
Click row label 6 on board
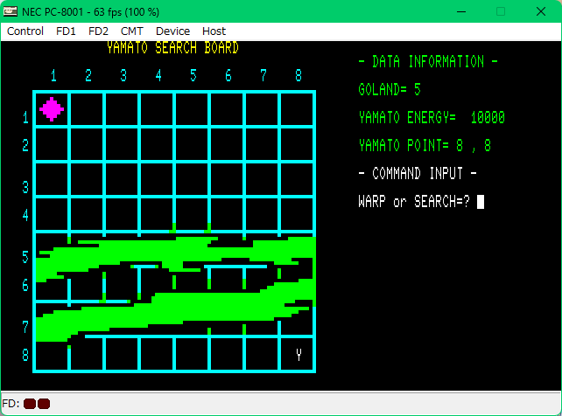[25, 285]
